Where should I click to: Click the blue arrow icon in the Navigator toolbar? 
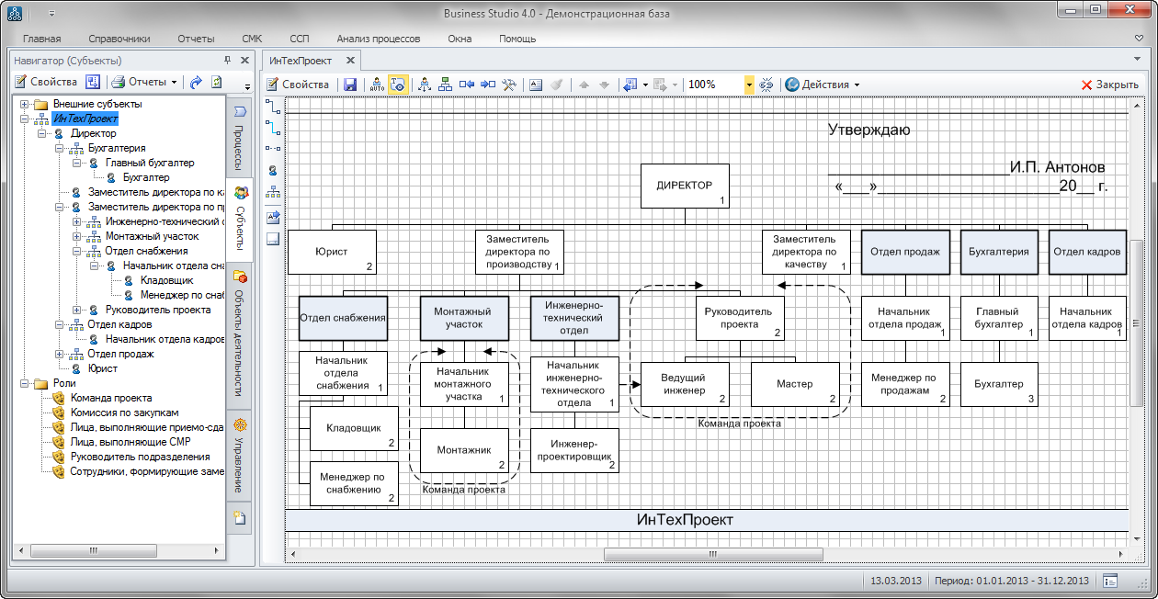tap(196, 82)
